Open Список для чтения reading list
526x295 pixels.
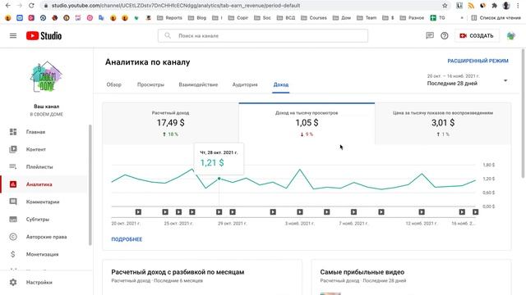point(496,18)
